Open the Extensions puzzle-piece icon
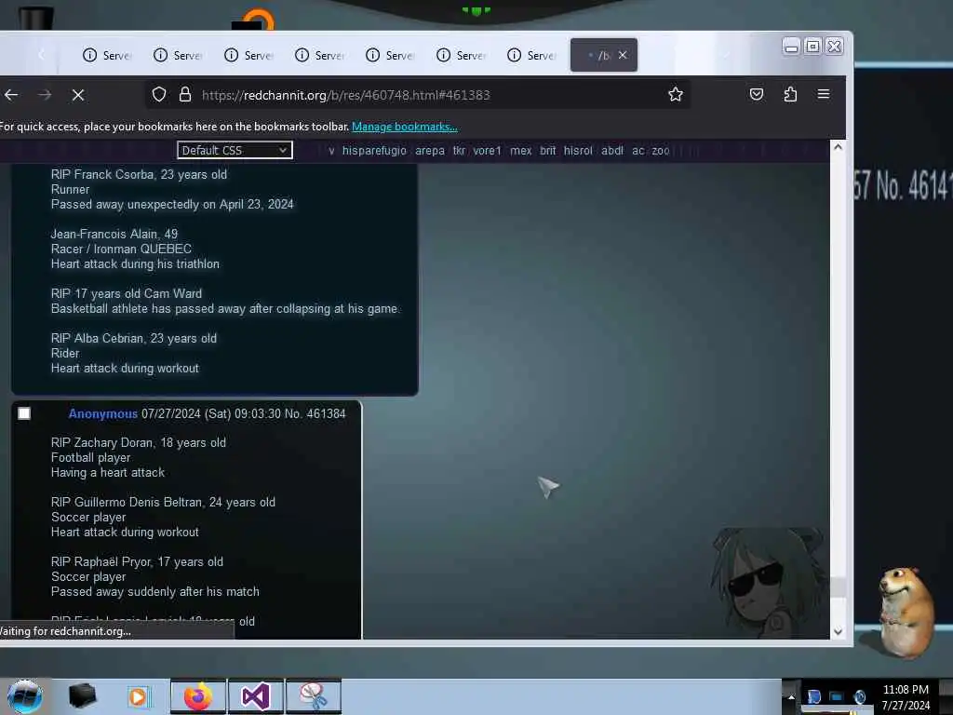 (x=790, y=94)
